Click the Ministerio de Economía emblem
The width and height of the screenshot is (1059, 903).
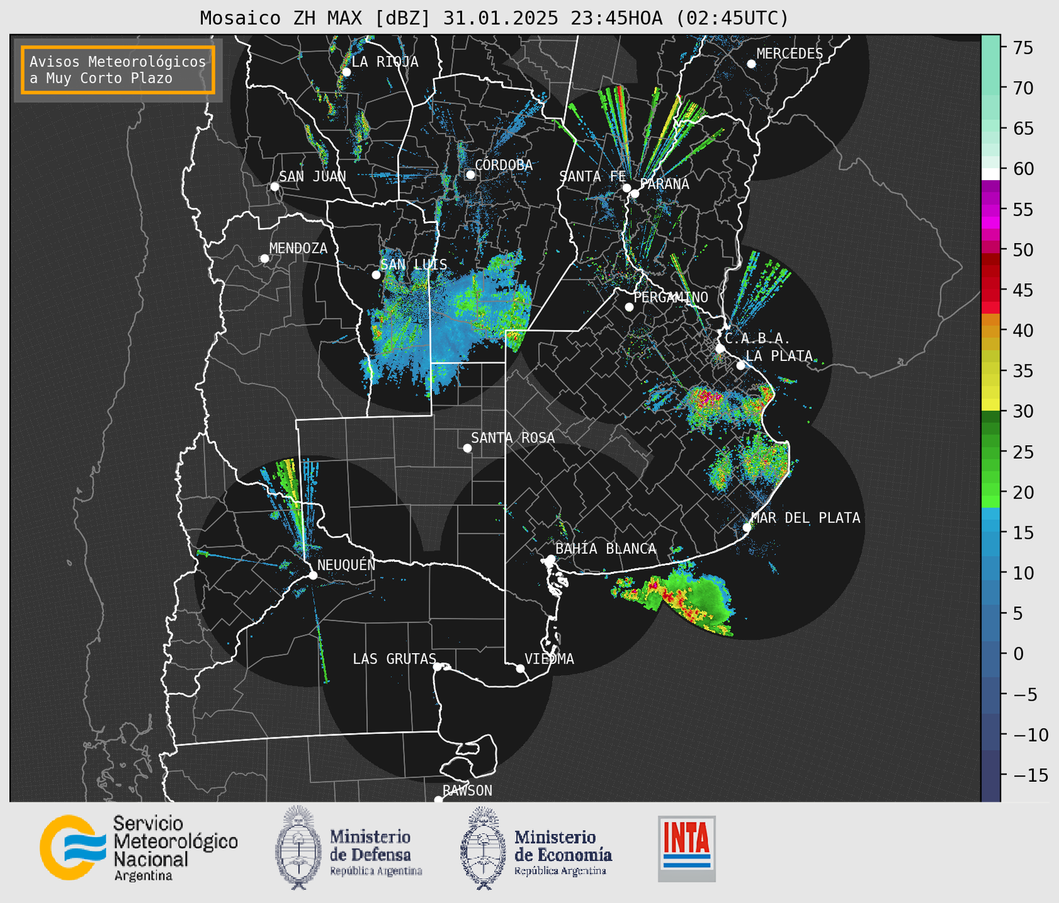coord(483,848)
